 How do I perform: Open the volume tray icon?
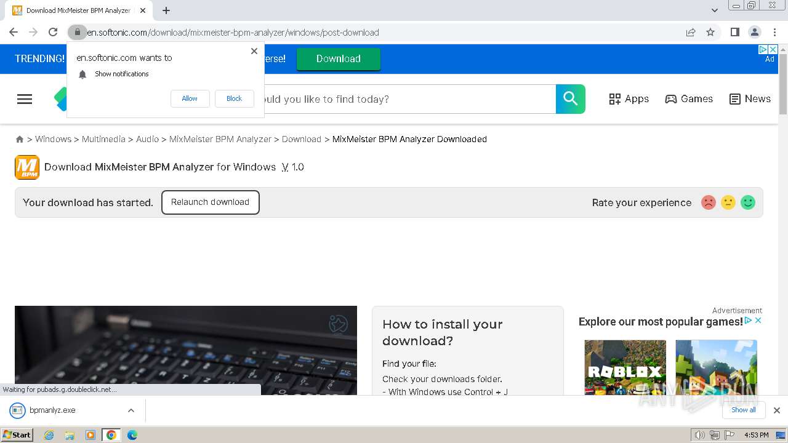coord(700,435)
